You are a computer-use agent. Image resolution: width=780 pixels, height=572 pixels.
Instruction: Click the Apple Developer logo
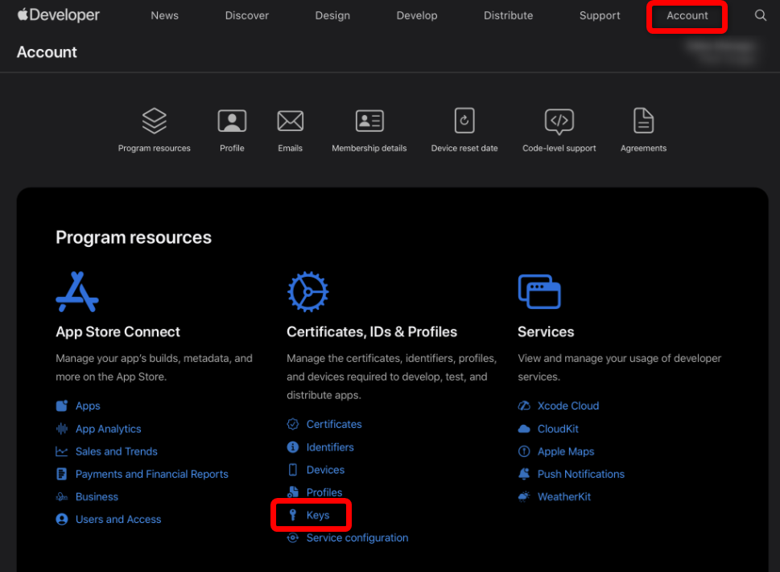59,15
